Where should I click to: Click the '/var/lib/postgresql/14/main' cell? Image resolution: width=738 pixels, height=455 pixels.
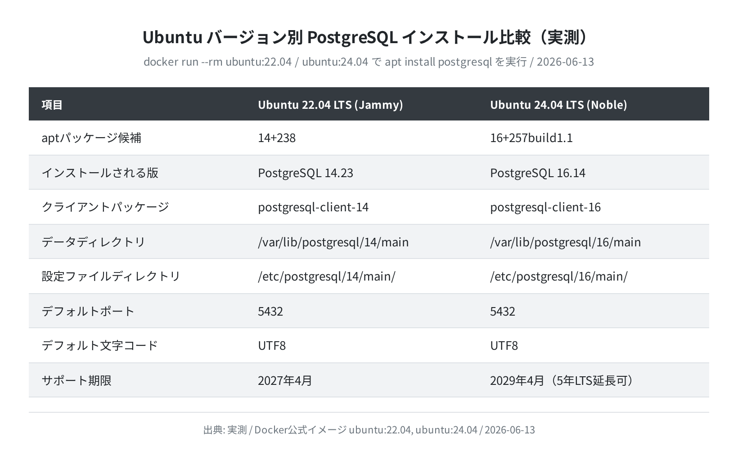tap(333, 242)
